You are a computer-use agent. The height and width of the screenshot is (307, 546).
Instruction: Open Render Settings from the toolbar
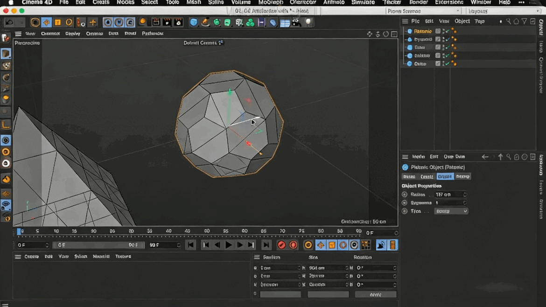[178, 22]
